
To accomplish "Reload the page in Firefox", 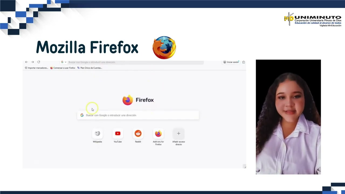I will tap(39, 62).
